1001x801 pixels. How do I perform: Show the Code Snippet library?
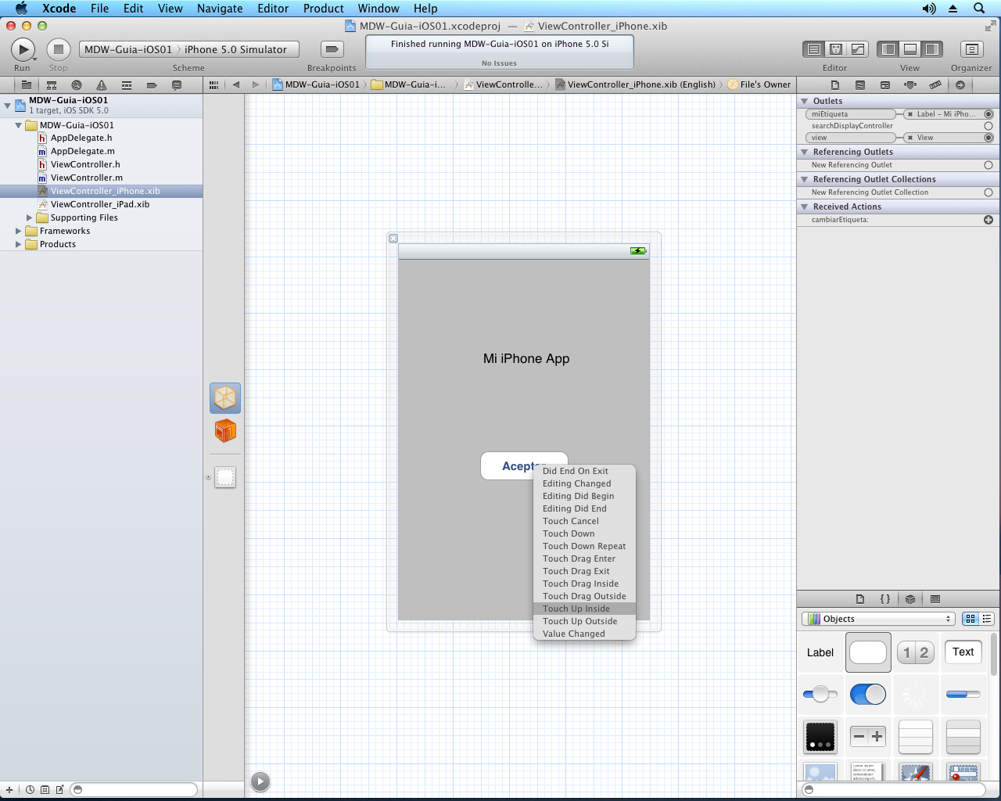885,599
